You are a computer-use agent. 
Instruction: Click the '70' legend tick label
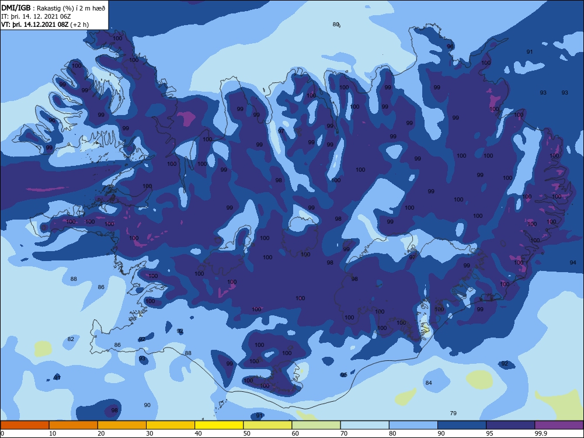(x=344, y=433)
